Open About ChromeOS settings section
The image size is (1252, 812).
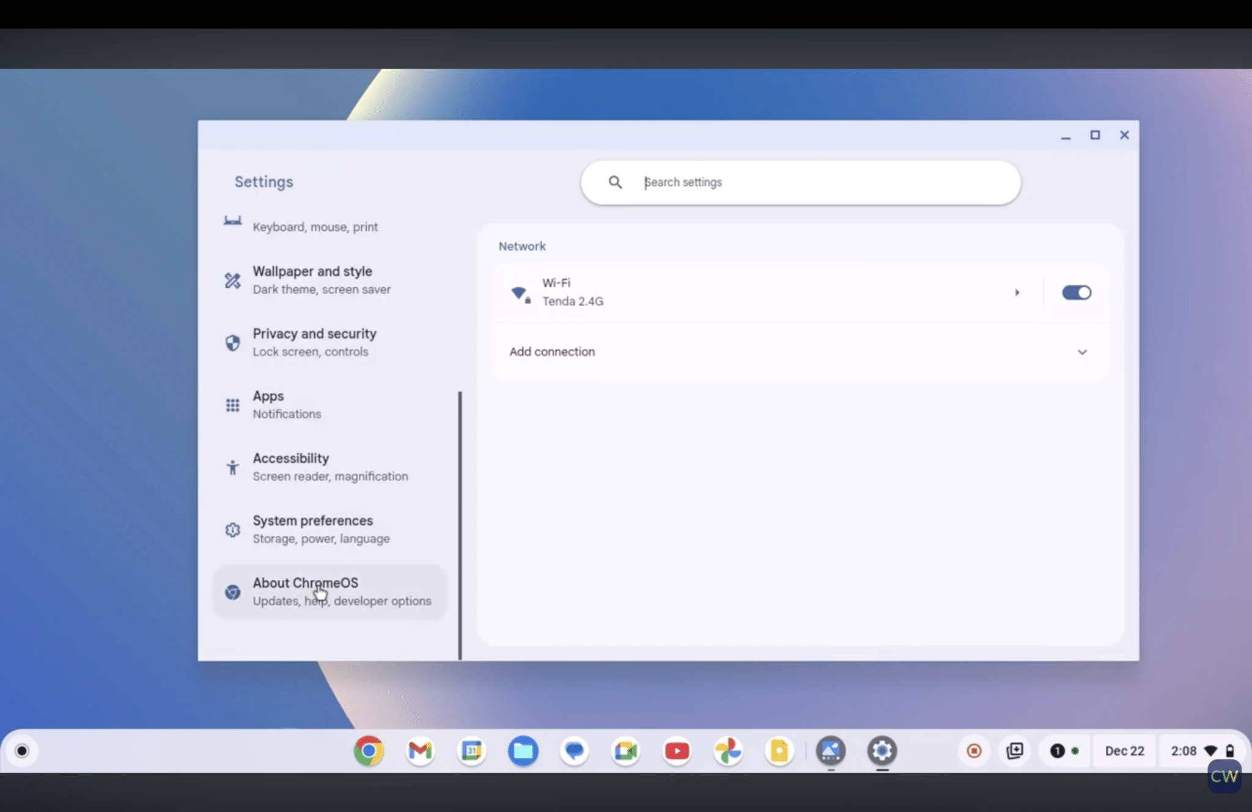(x=330, y=592)
